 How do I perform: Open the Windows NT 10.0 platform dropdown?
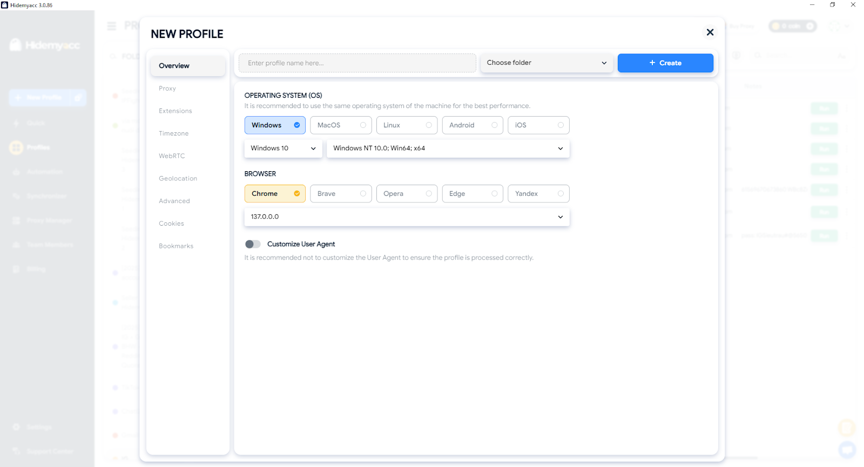click(448, 148)
